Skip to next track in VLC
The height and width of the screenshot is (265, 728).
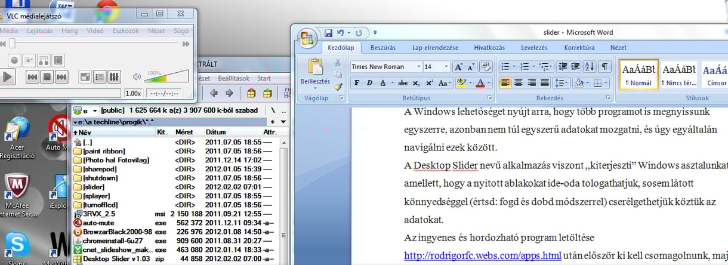coord(61,76)
